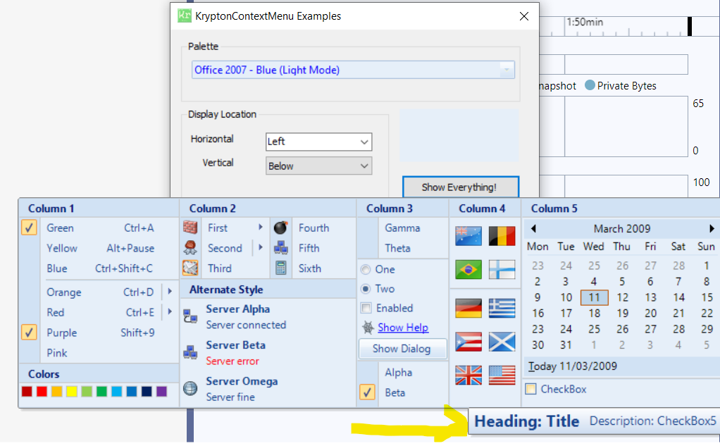Click the calculator icon beside Sixth
The width and height of the screenshot is (720, 446).
click(280, 268)
